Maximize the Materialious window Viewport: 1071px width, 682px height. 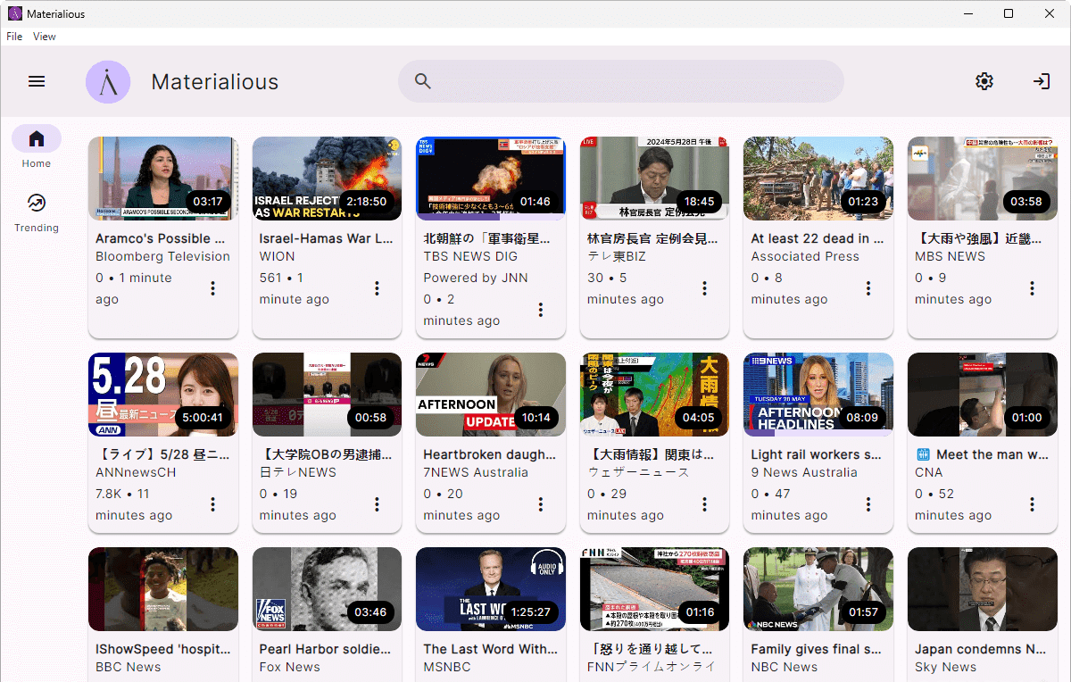[1009, 13]
